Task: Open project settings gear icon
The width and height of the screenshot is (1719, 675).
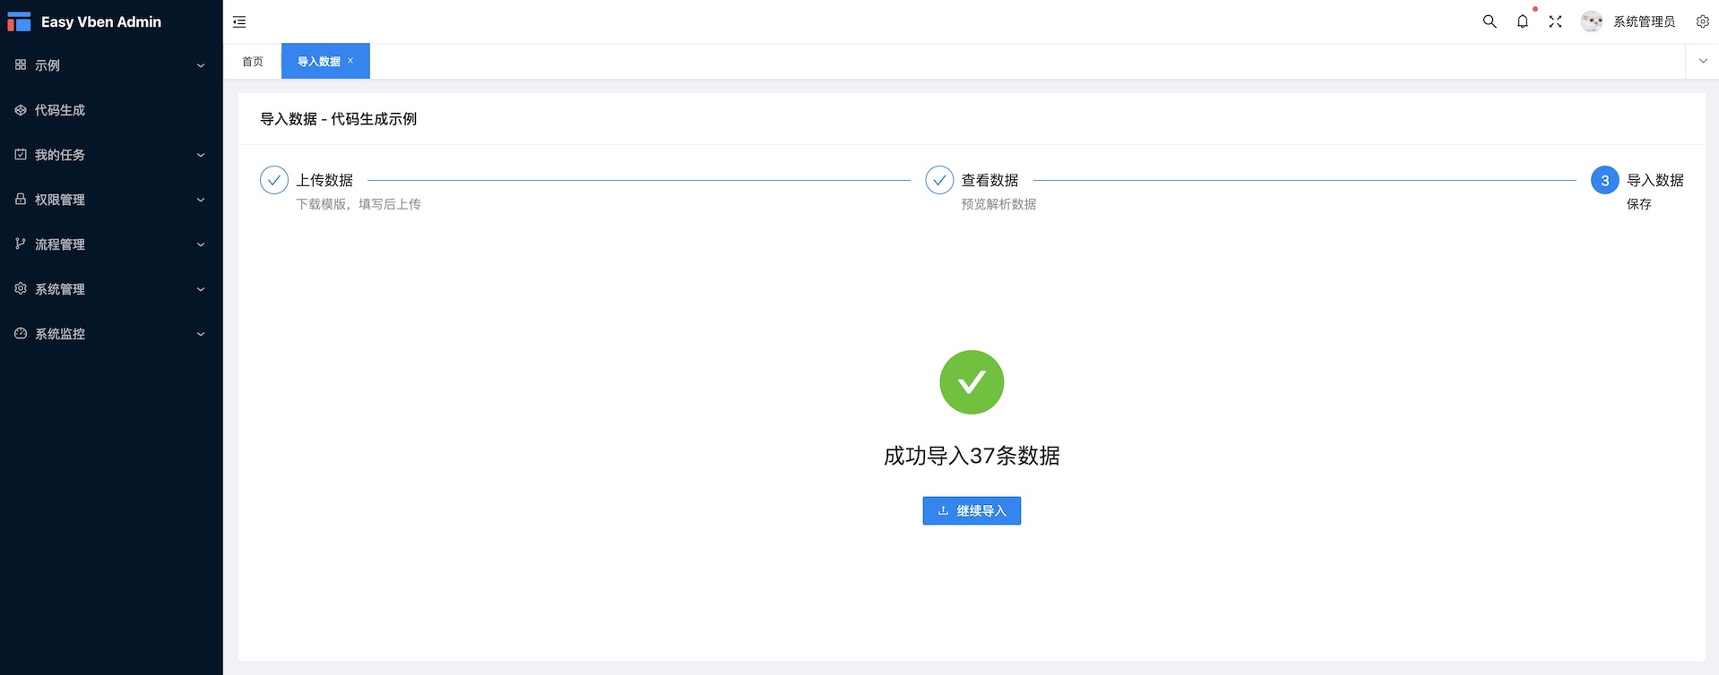Action: [1703, 21]
